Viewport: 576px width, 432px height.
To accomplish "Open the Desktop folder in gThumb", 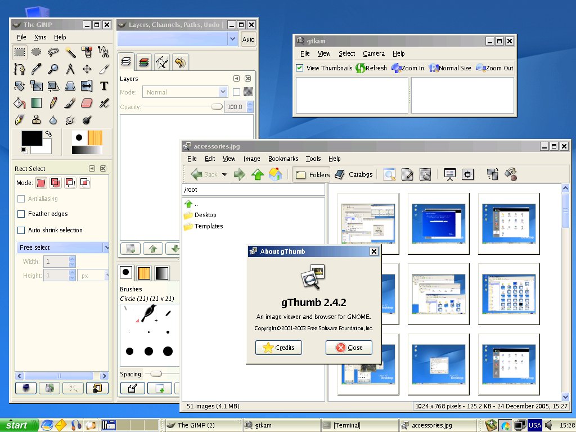I will (x=200, y=215).
